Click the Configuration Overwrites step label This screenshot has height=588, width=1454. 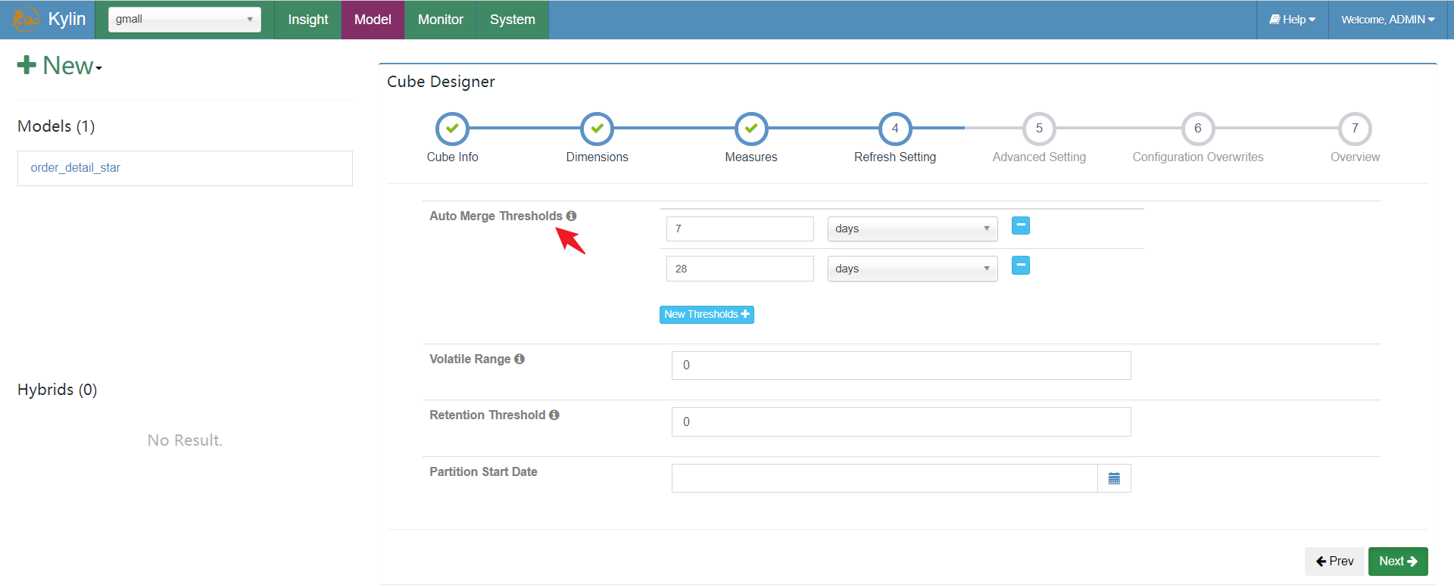1198,157
